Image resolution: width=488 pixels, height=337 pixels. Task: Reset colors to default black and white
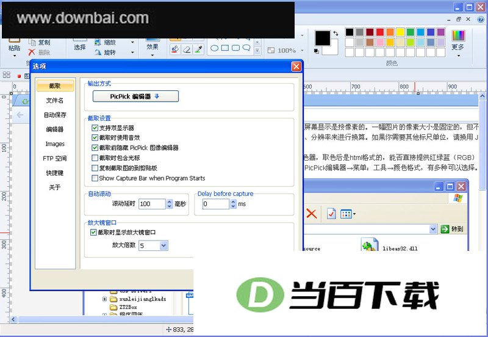[317, 51]
